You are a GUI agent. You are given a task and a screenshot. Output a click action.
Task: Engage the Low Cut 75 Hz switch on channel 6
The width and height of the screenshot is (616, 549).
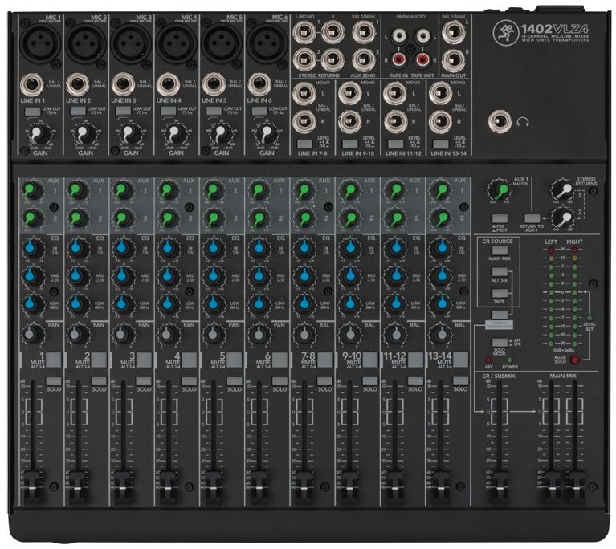[x=259, y=111]
